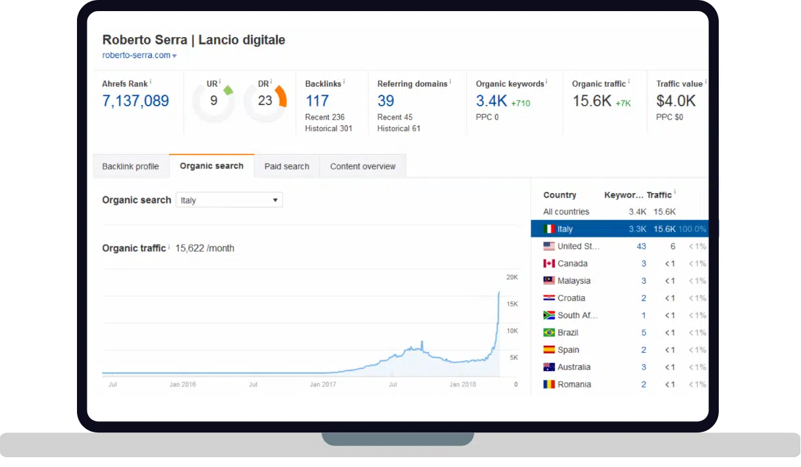Click the Italy flag icon

pos(549,229)
